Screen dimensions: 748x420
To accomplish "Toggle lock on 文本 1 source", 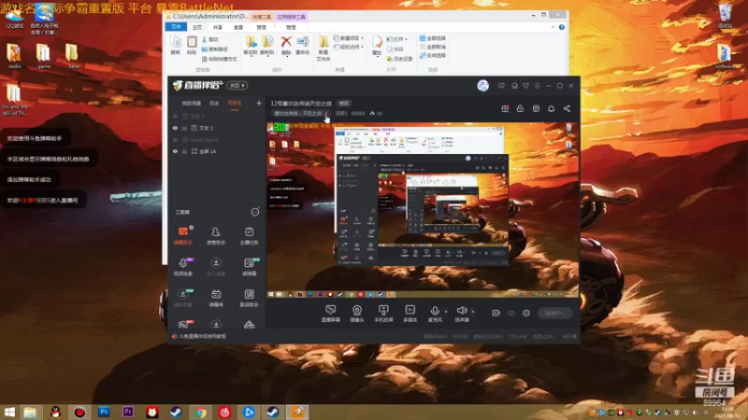I will 184,128.
